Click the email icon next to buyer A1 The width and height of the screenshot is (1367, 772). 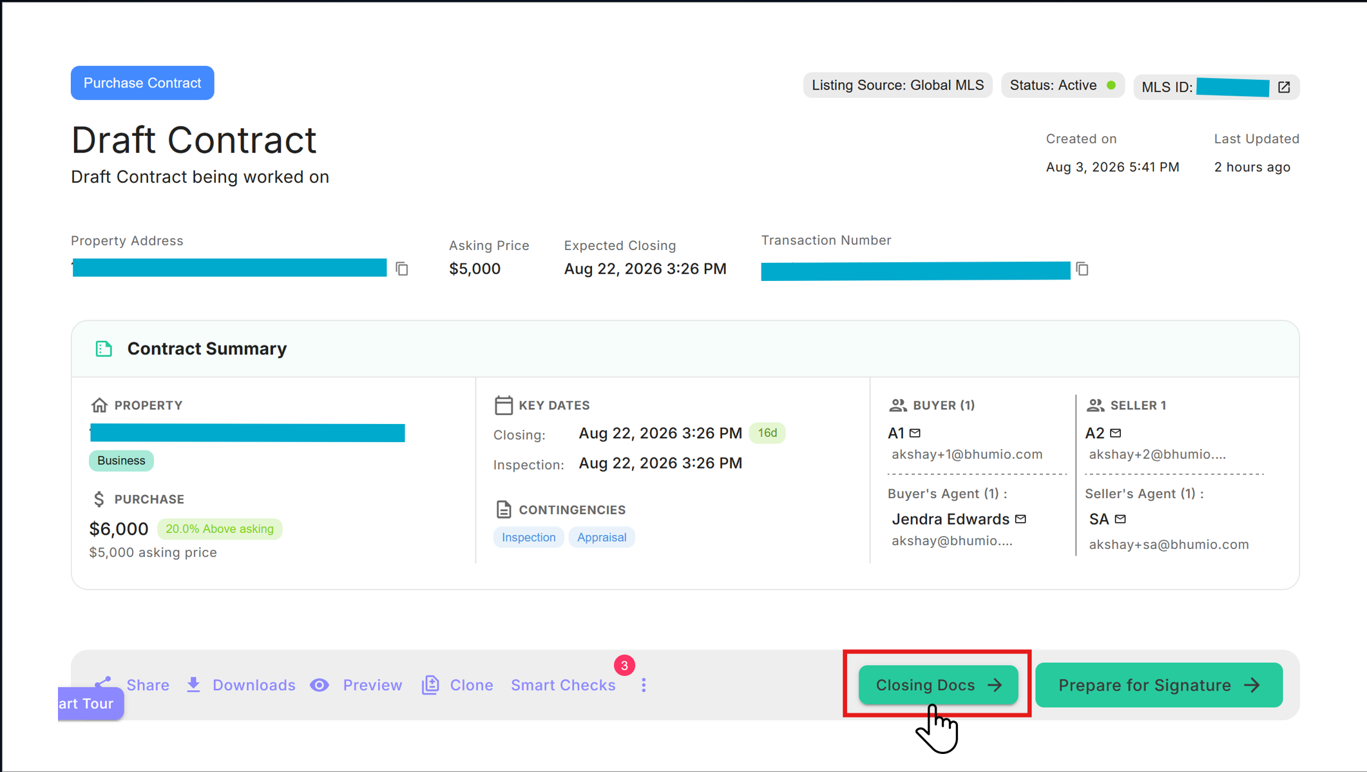(x=915, y=433)
